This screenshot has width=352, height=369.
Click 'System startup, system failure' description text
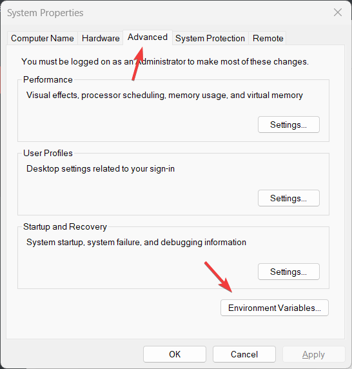click(x=136, y=242)
